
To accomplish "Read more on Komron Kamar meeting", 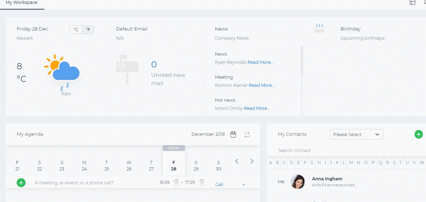I will point(262,85).
